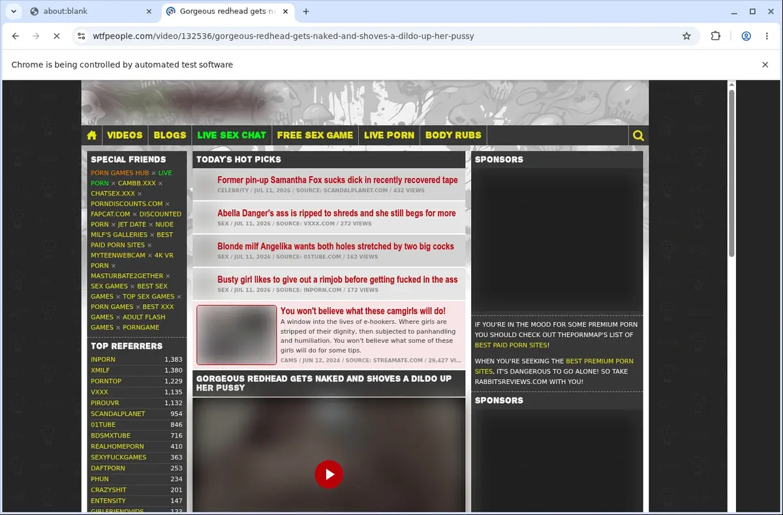Open the ADULT FLASH GAMES friend link
This screenshot has width=783, height=515.
pyautogui.click(x=127, y=322)
